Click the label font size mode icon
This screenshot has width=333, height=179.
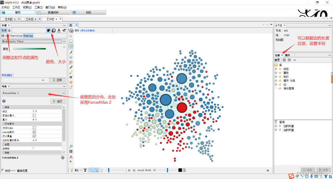coord(129,170)
